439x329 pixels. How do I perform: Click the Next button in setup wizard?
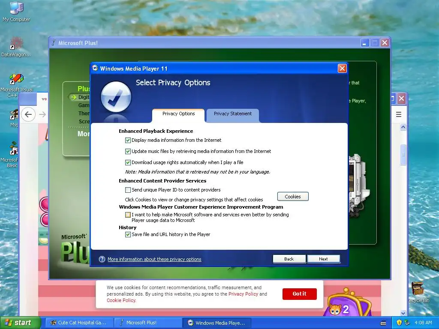click(323, 259)
